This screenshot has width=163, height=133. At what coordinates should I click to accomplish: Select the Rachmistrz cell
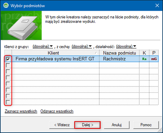click(x=119, y=59)
